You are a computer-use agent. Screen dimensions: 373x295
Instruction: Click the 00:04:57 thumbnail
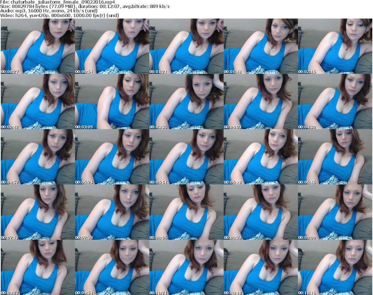[38, 157]
